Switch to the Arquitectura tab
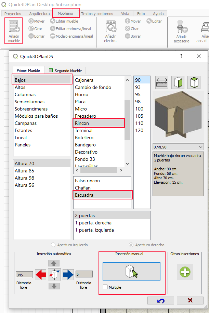Screen dimensions: 209x313 tap(39, 14)
